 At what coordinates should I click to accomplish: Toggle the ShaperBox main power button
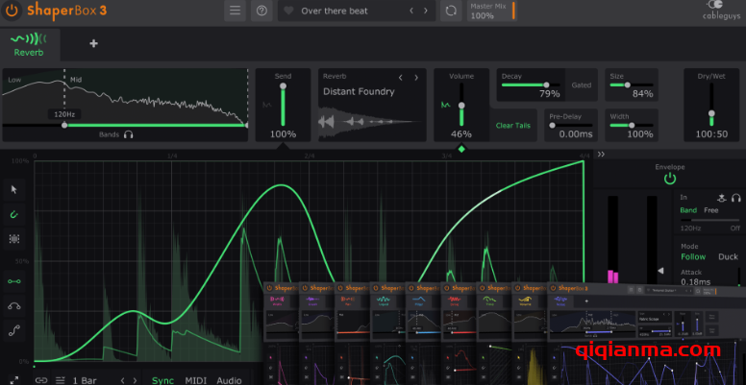(12, 11)
